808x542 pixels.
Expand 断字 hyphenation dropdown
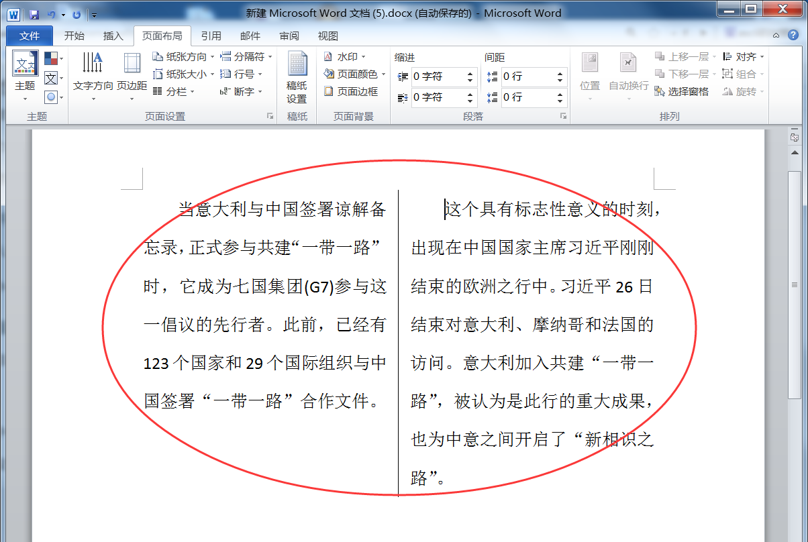click(241, 92)
